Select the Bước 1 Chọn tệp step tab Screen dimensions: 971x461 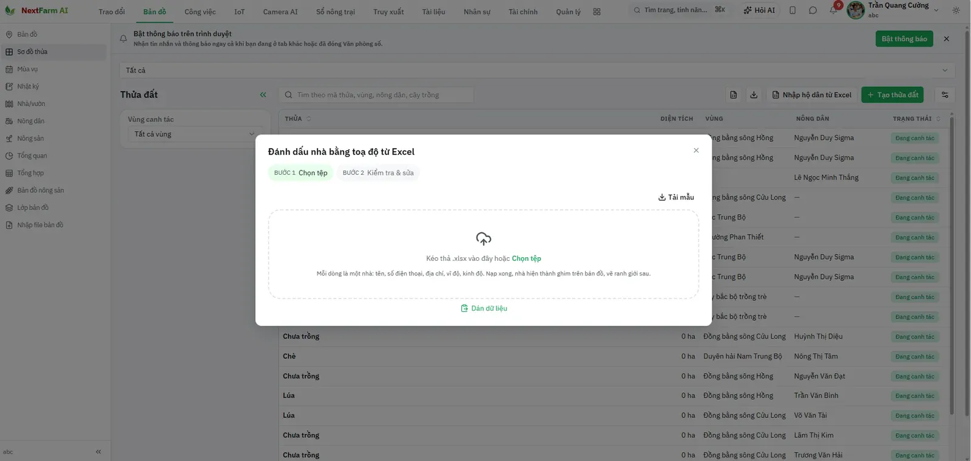[x=300, y=173]
